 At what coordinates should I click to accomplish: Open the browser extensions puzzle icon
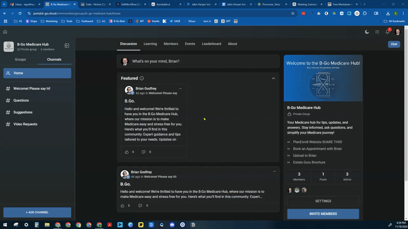coord(365,13)
